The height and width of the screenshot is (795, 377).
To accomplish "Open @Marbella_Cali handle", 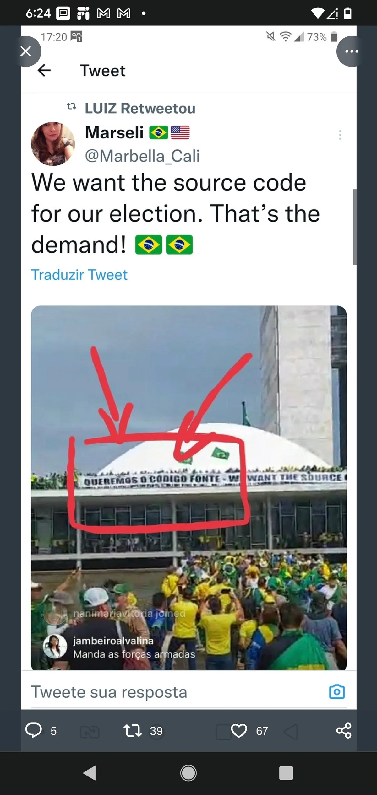I will (142, 156).
